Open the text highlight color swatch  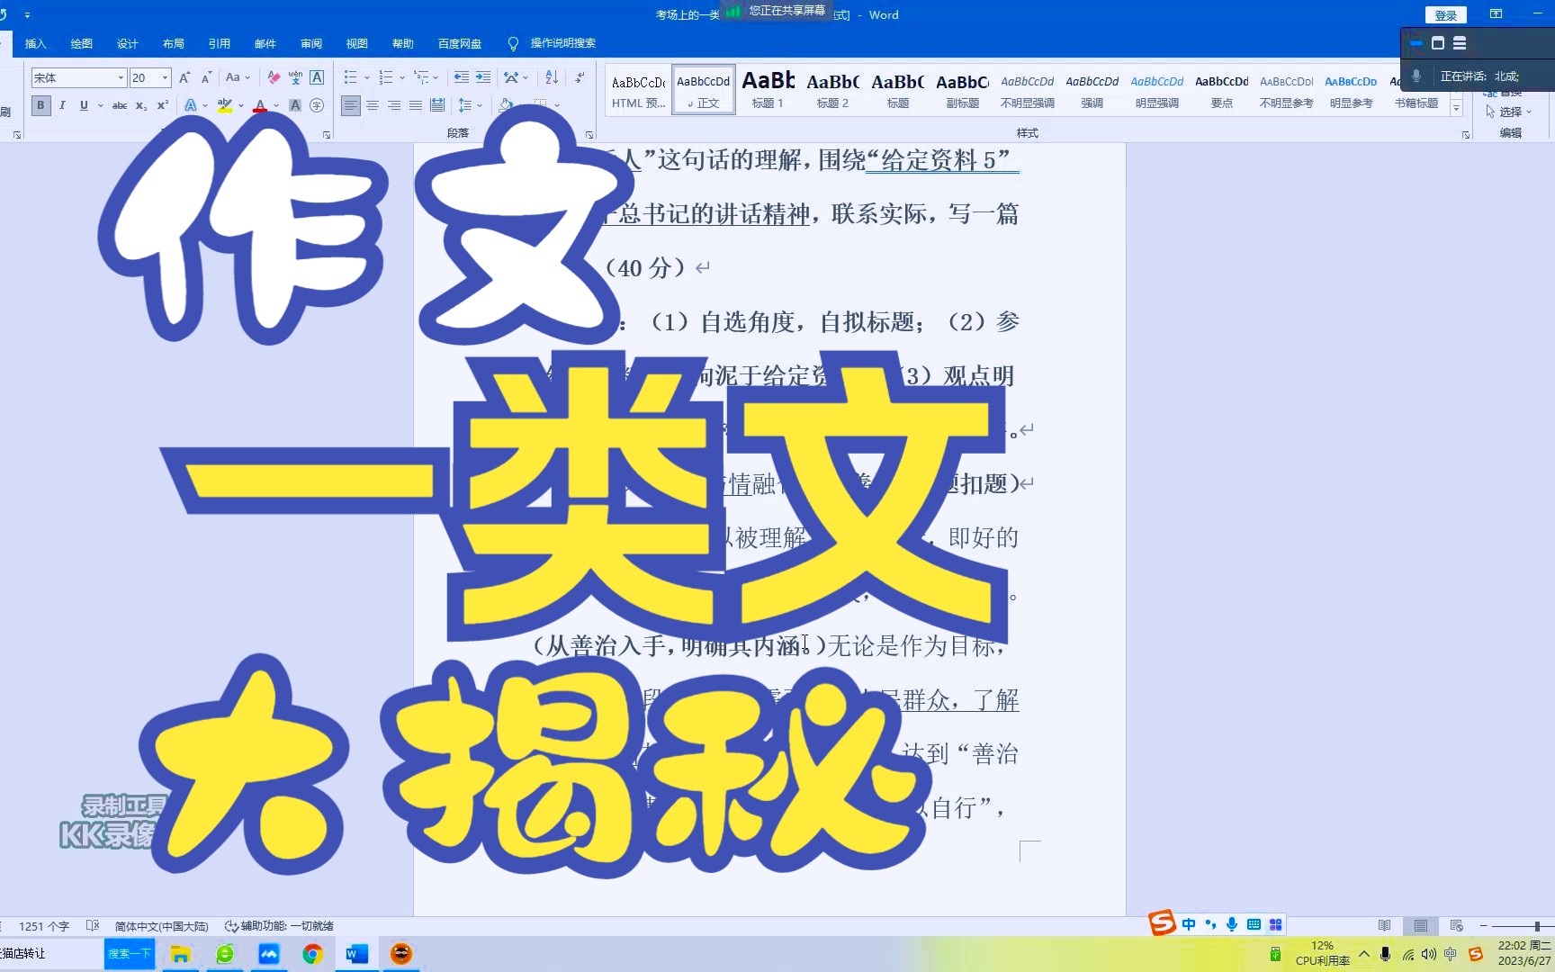[x=225, y=105]
